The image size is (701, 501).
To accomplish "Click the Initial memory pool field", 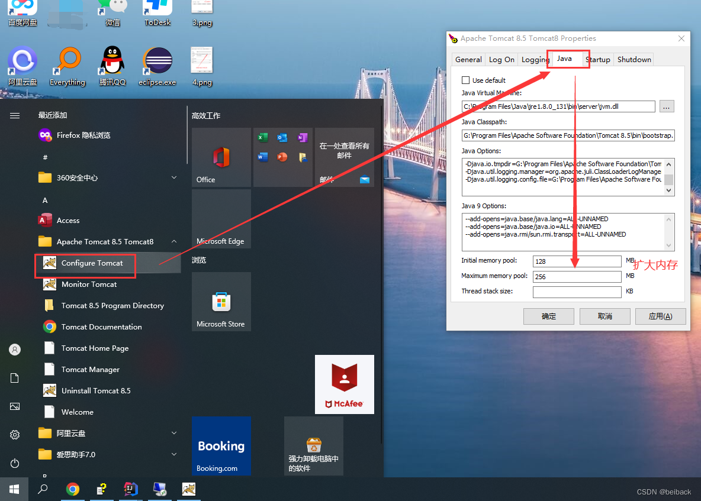I will 577,261.
